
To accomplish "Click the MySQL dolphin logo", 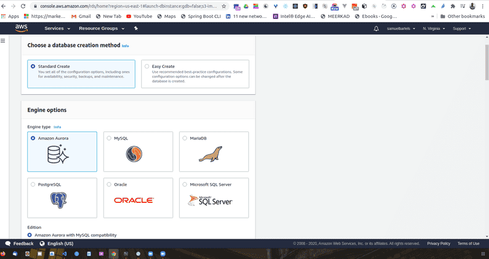I will tap(134, 154).
